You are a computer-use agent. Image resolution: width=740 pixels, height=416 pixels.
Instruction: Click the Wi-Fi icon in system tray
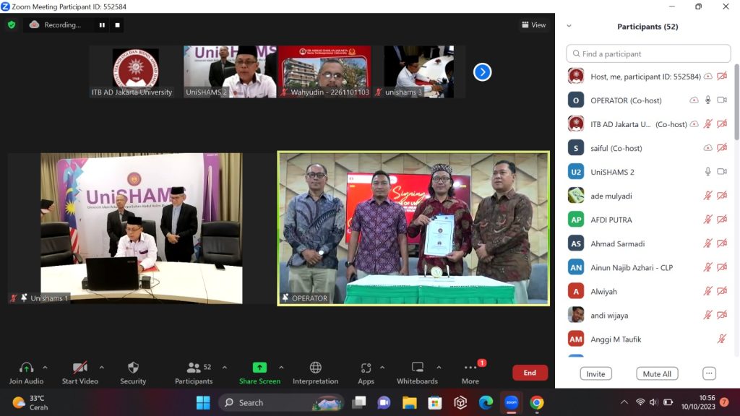[640, 402]
